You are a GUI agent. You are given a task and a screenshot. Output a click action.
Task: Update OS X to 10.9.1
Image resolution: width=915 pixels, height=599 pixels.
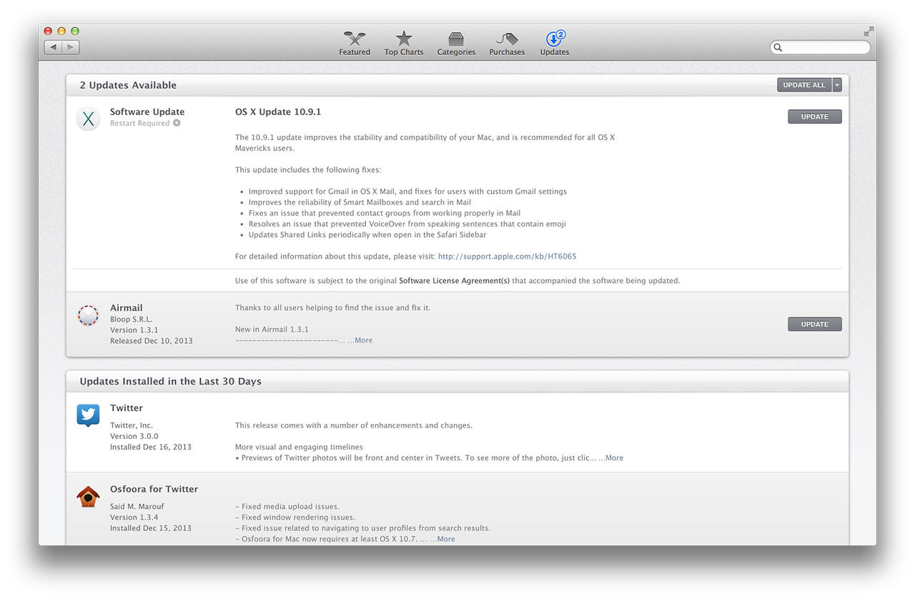click(x=814, y=116)
